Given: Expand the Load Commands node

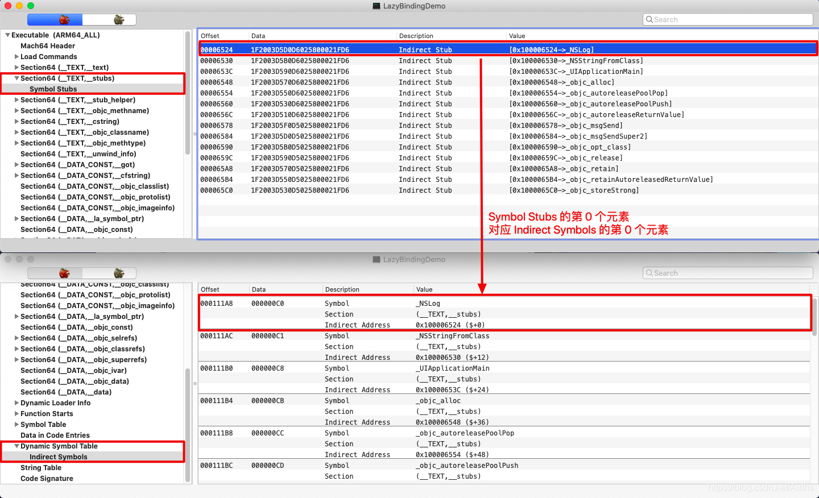Looking at the screenshot, I should click(16, 57).
